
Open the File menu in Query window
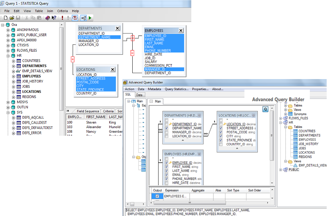(7, 11)
